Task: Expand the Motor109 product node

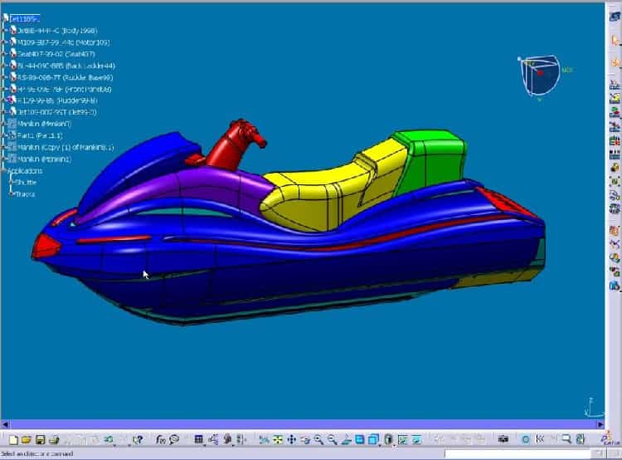Action: pos(6,42)
